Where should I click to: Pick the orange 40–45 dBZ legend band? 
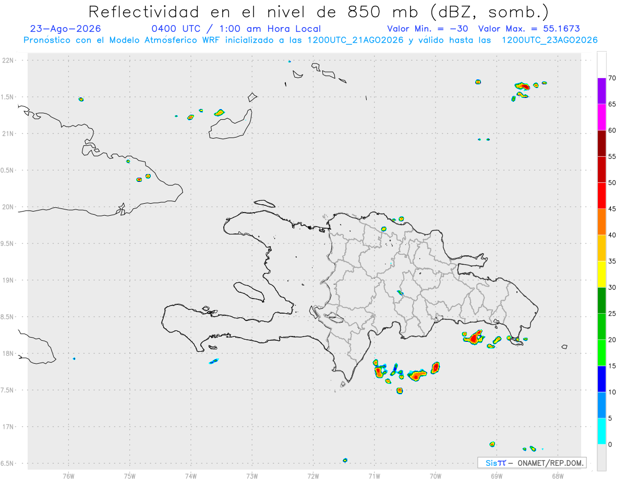tap(601, 221)
